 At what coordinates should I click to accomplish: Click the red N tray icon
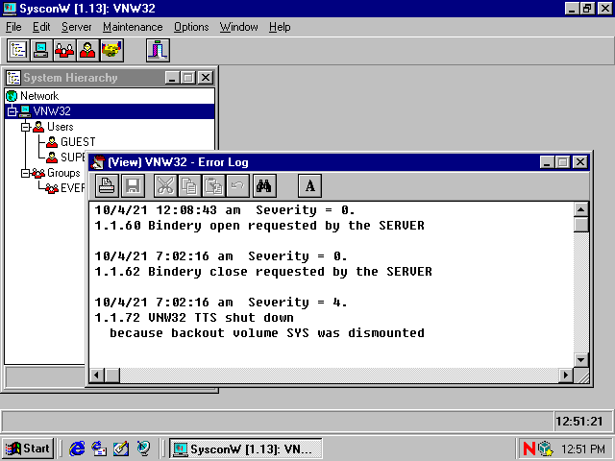click(529, 449)
